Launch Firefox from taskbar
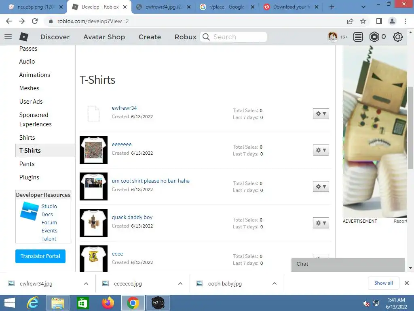Image resolution: width=414 pixels, height=311 pixels. (108, 303)
